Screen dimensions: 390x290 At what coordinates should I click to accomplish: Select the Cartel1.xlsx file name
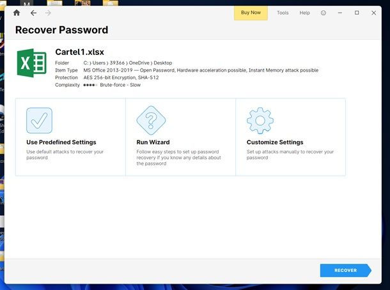click(x=79, y=52)
